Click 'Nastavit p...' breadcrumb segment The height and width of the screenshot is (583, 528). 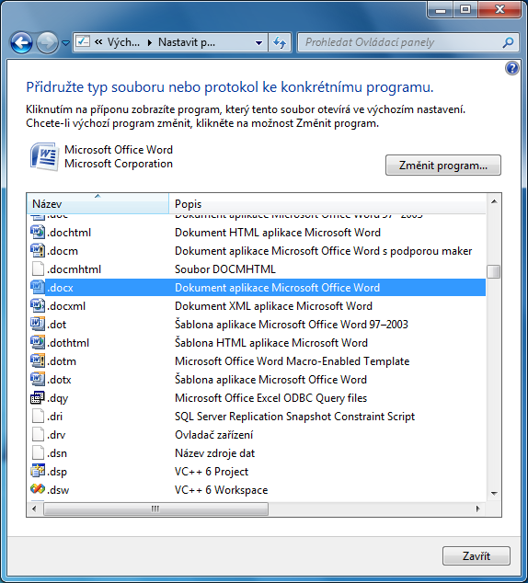point(187,42)
